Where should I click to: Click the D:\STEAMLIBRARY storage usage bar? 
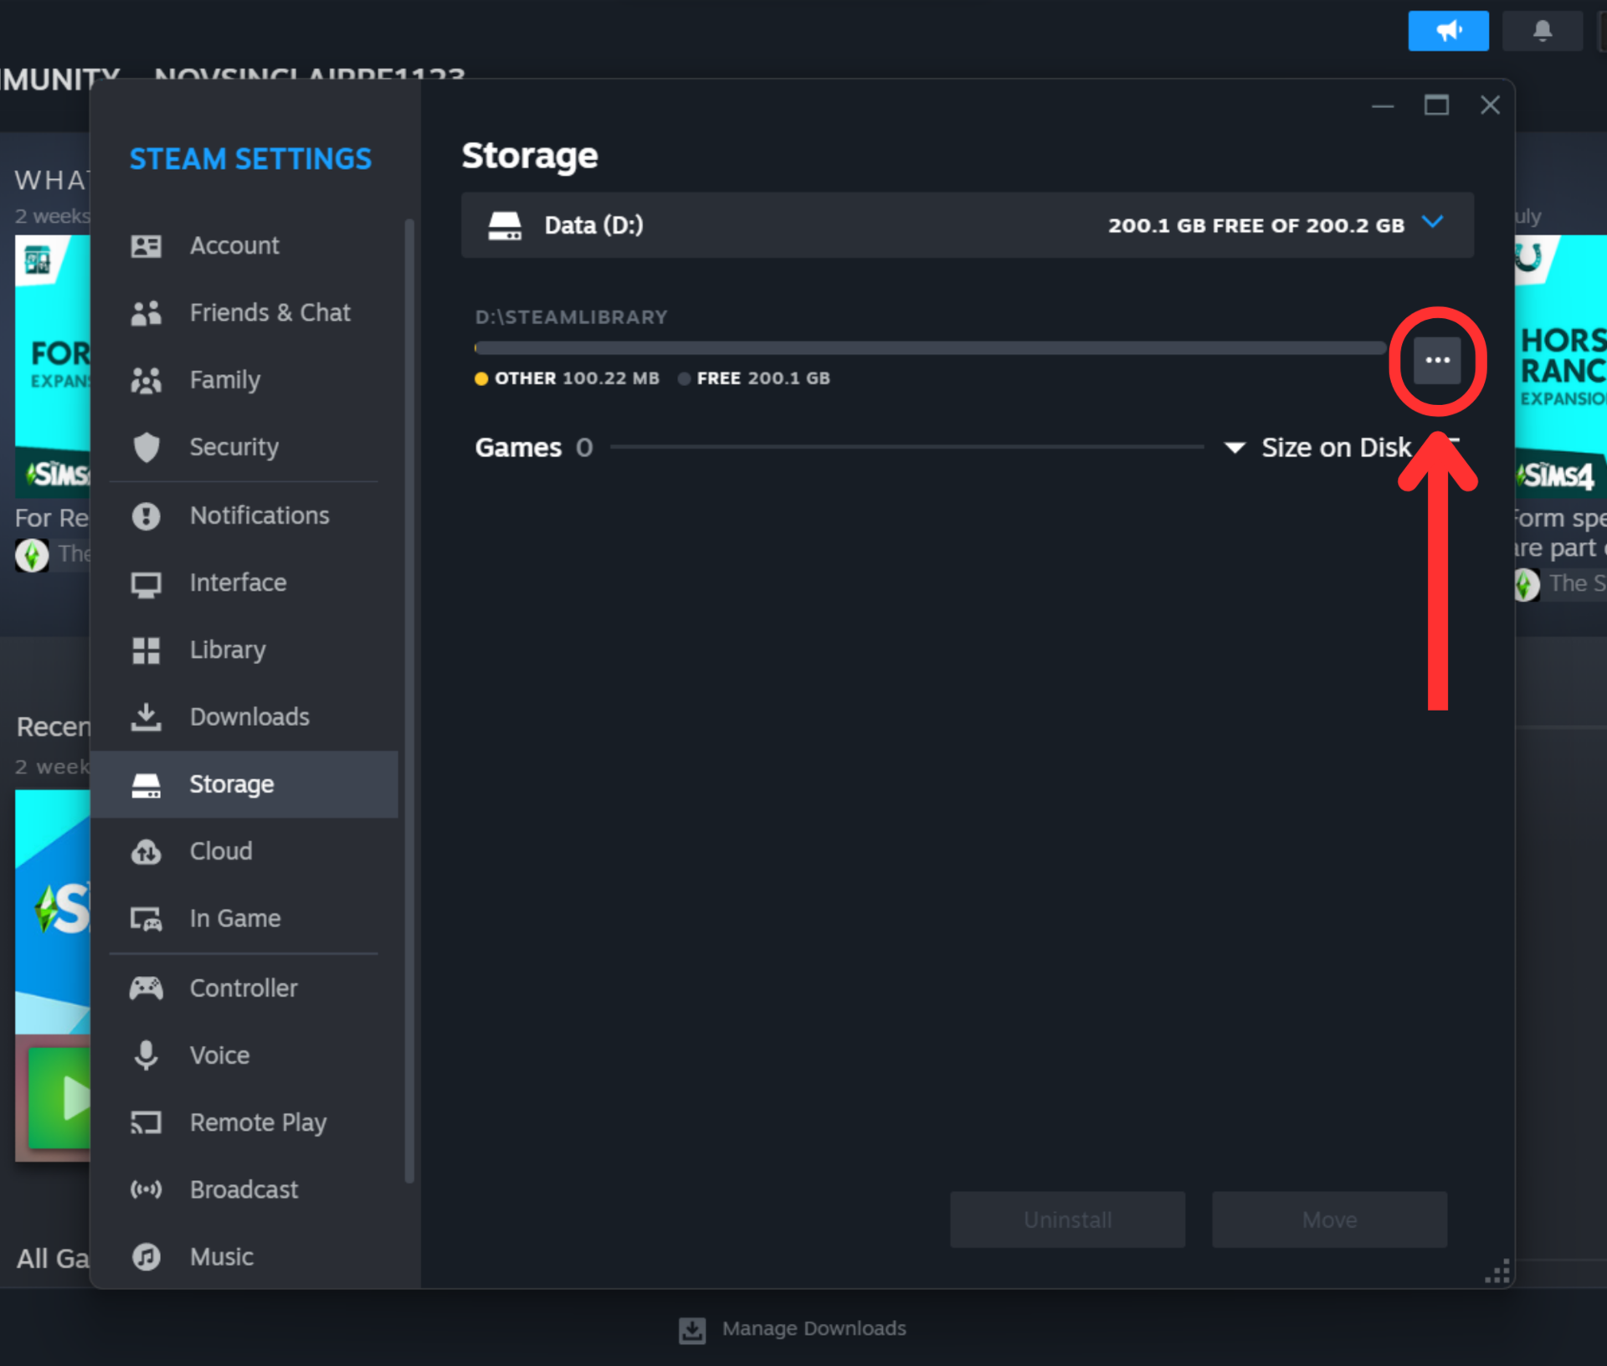coord(929,347)
